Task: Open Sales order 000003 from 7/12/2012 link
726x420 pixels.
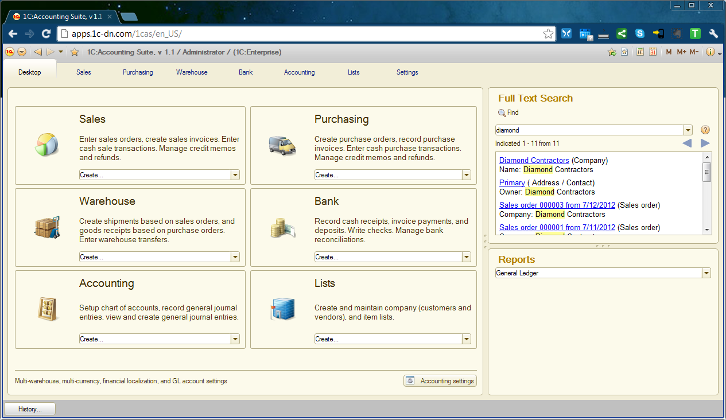Action: (557, 205)
